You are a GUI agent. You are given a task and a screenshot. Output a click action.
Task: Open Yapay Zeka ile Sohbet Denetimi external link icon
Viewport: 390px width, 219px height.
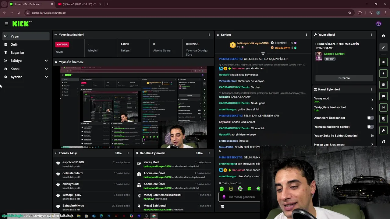pos(372,136)
